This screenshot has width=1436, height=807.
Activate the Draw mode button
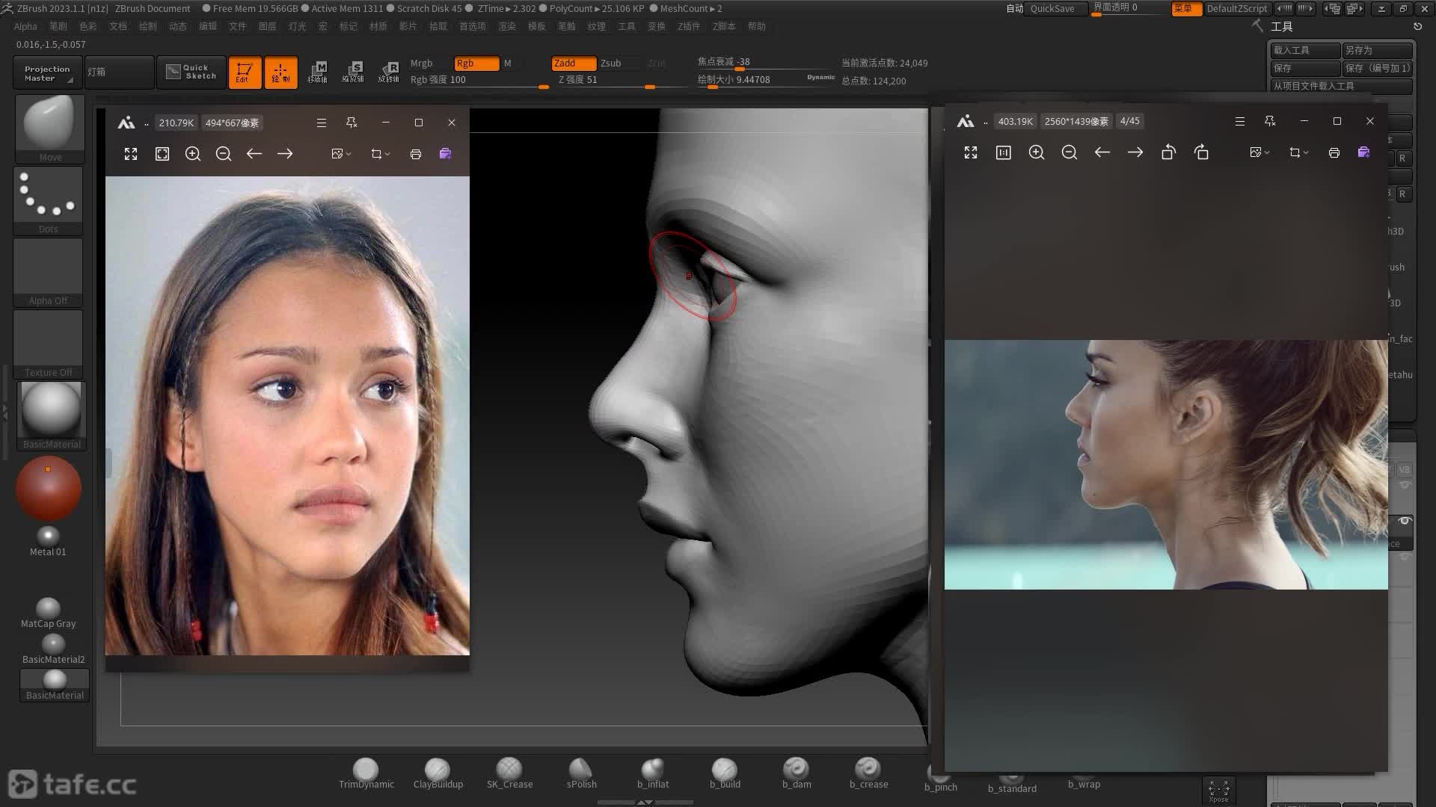[x=280, y=72]
